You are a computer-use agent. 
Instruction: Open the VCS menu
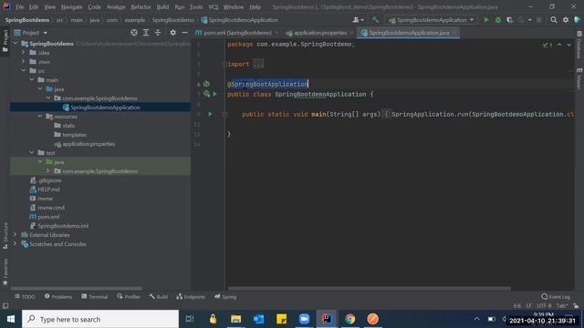point(214,6)
